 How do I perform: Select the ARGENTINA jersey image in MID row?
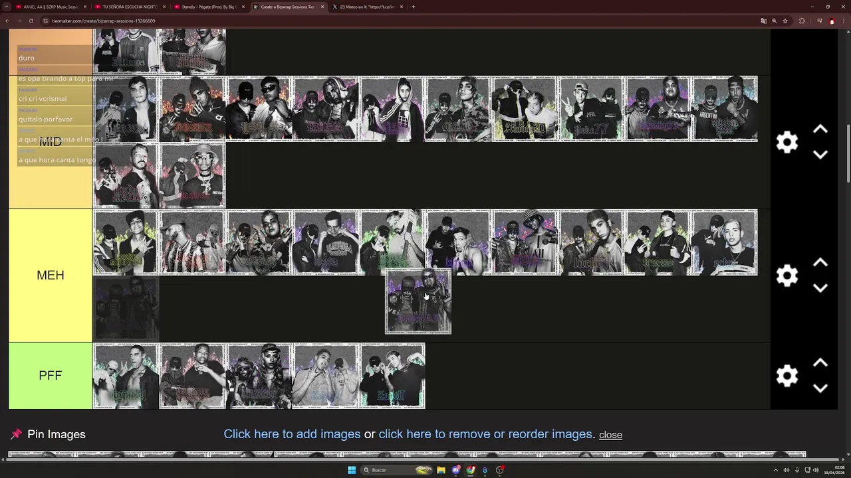[x=725, y=109]
